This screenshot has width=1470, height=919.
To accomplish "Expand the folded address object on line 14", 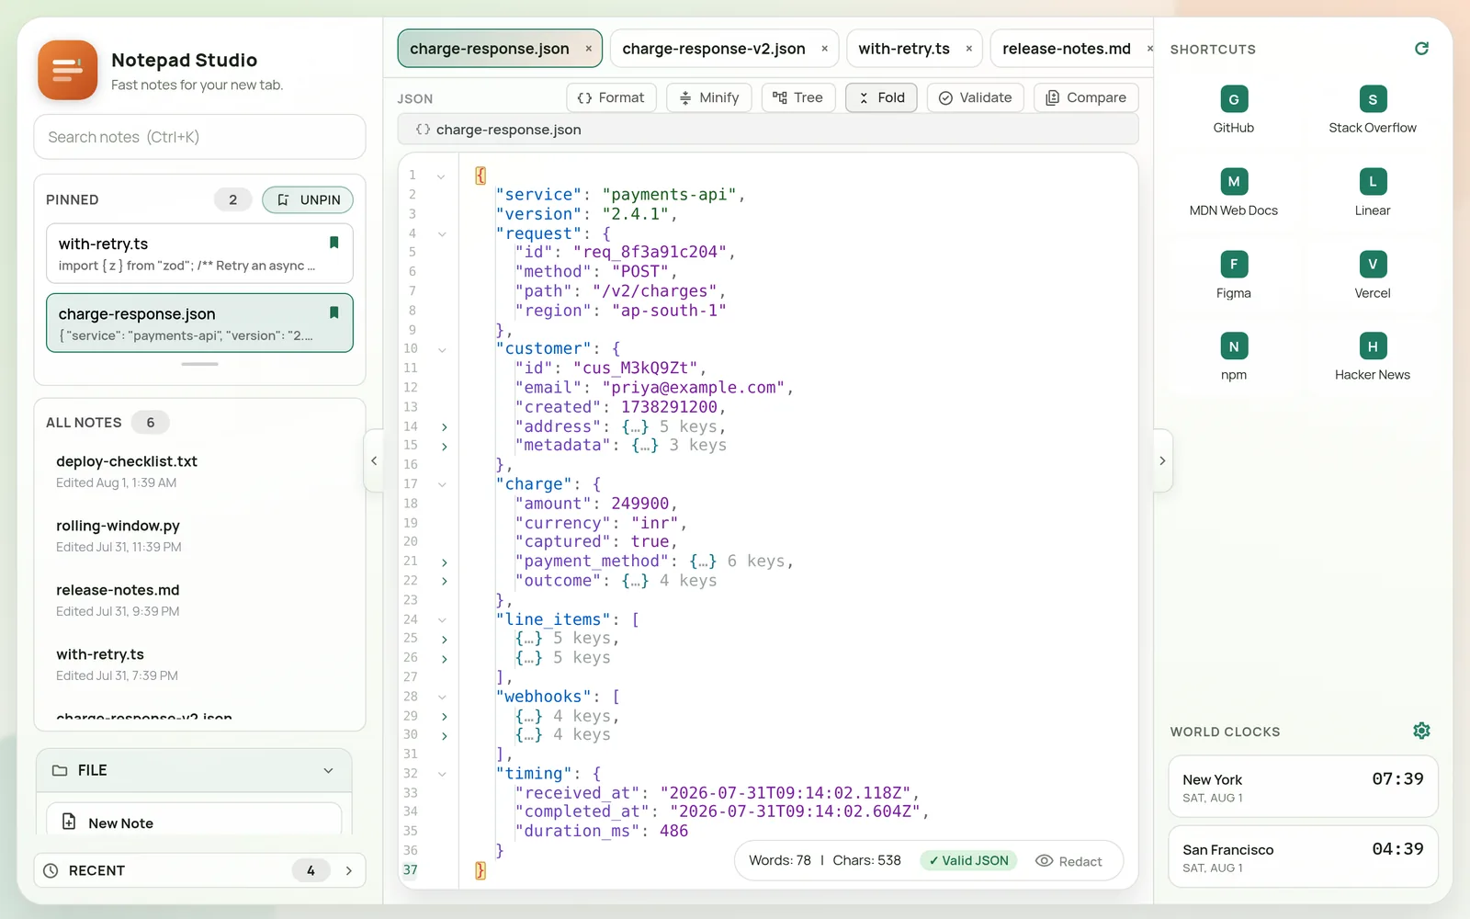I will [x=445, y=427].
